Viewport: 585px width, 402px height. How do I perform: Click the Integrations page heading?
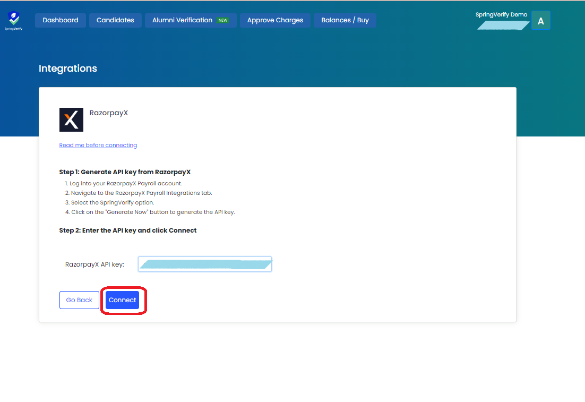click(68, 69)
